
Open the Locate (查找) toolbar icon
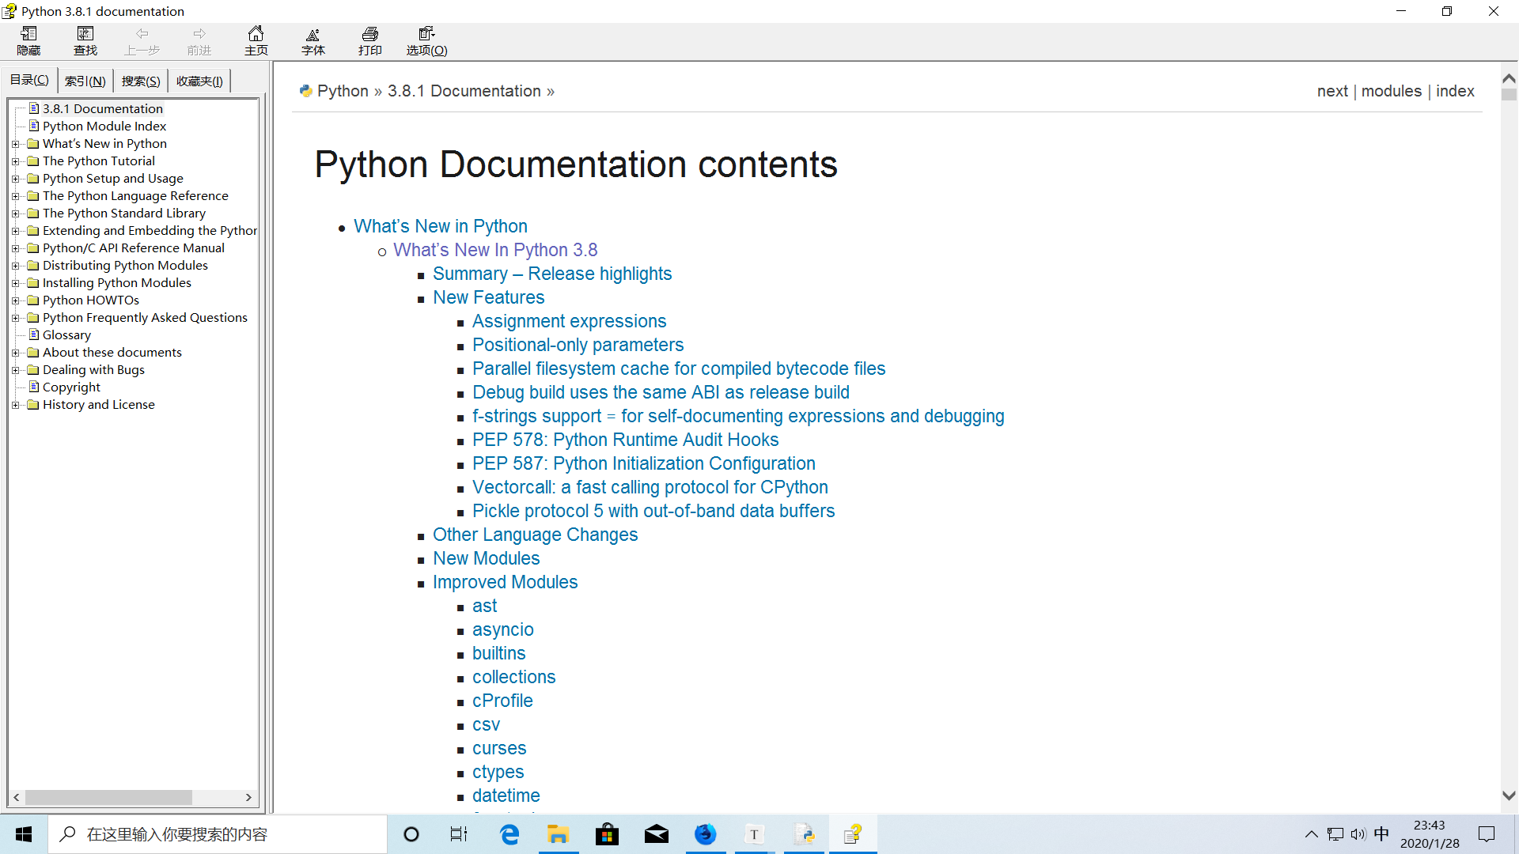coord(85,41)
